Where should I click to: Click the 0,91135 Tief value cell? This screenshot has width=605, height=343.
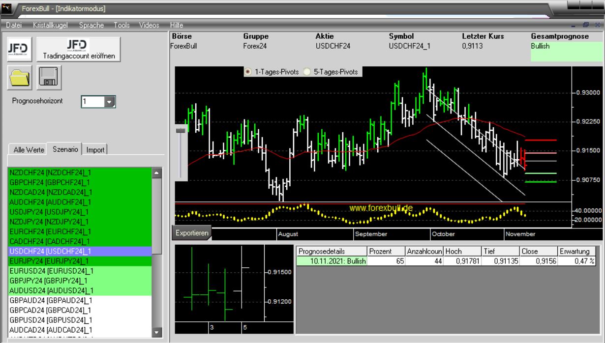click(x=501, y=261)
